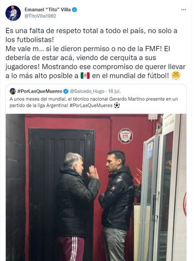Open the @TitoVilla1982 handle link
This screenshot has height=261, width=194.
[x=40, y=16]
